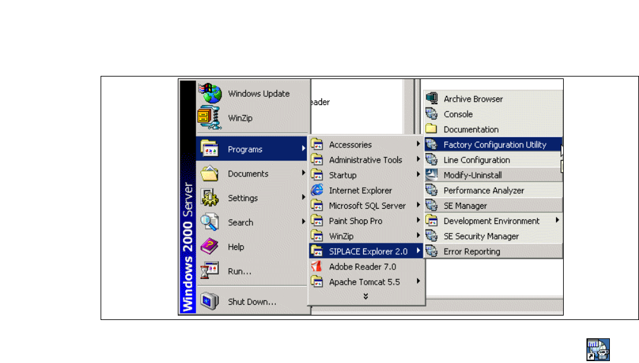Screen dimensions: 639x363
Task: Open Windows Update from Start menu
Action: [x=253, y=94]
